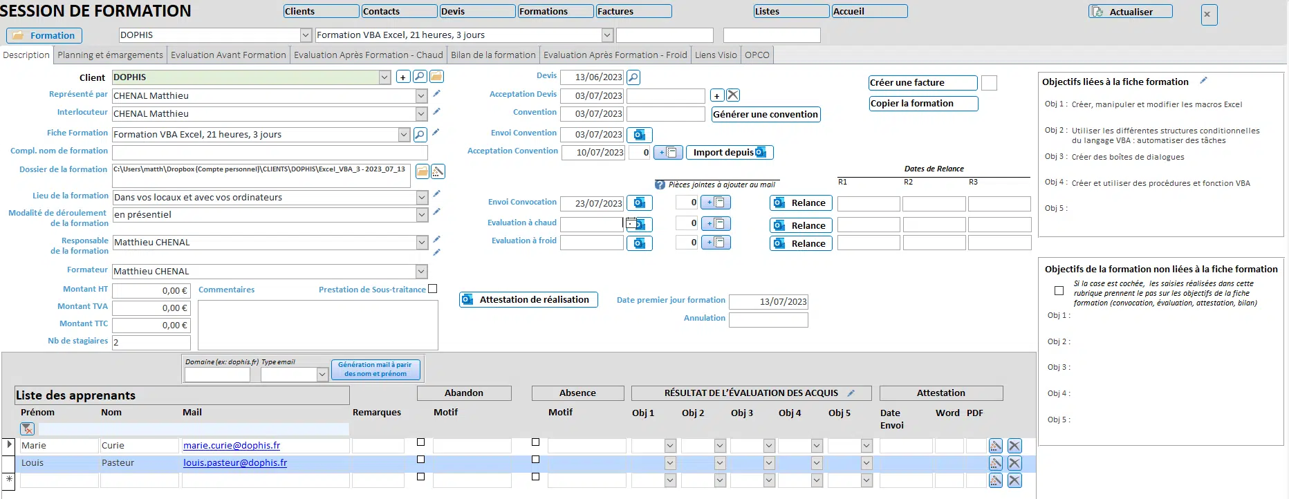This screenshot has width=1289, height=499.
Task: Switch to the Planning et émargements tab
Action: tap(111, 55)
